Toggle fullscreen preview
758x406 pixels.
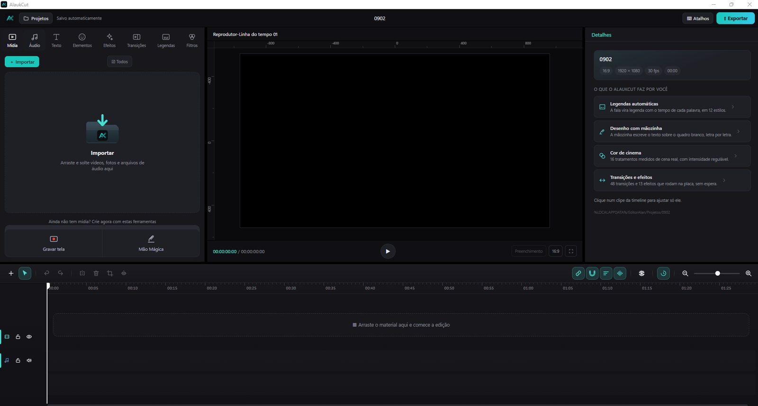pyautogui.click(x=571, y=251)
